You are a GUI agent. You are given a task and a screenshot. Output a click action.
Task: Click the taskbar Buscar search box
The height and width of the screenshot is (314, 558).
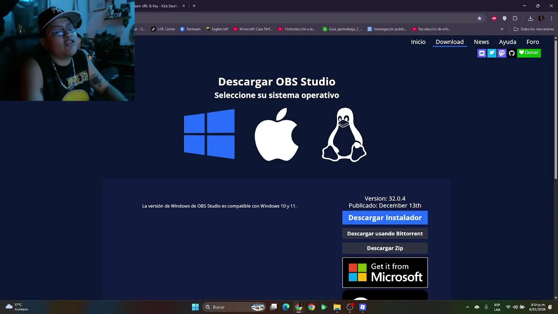coord(235,307)
